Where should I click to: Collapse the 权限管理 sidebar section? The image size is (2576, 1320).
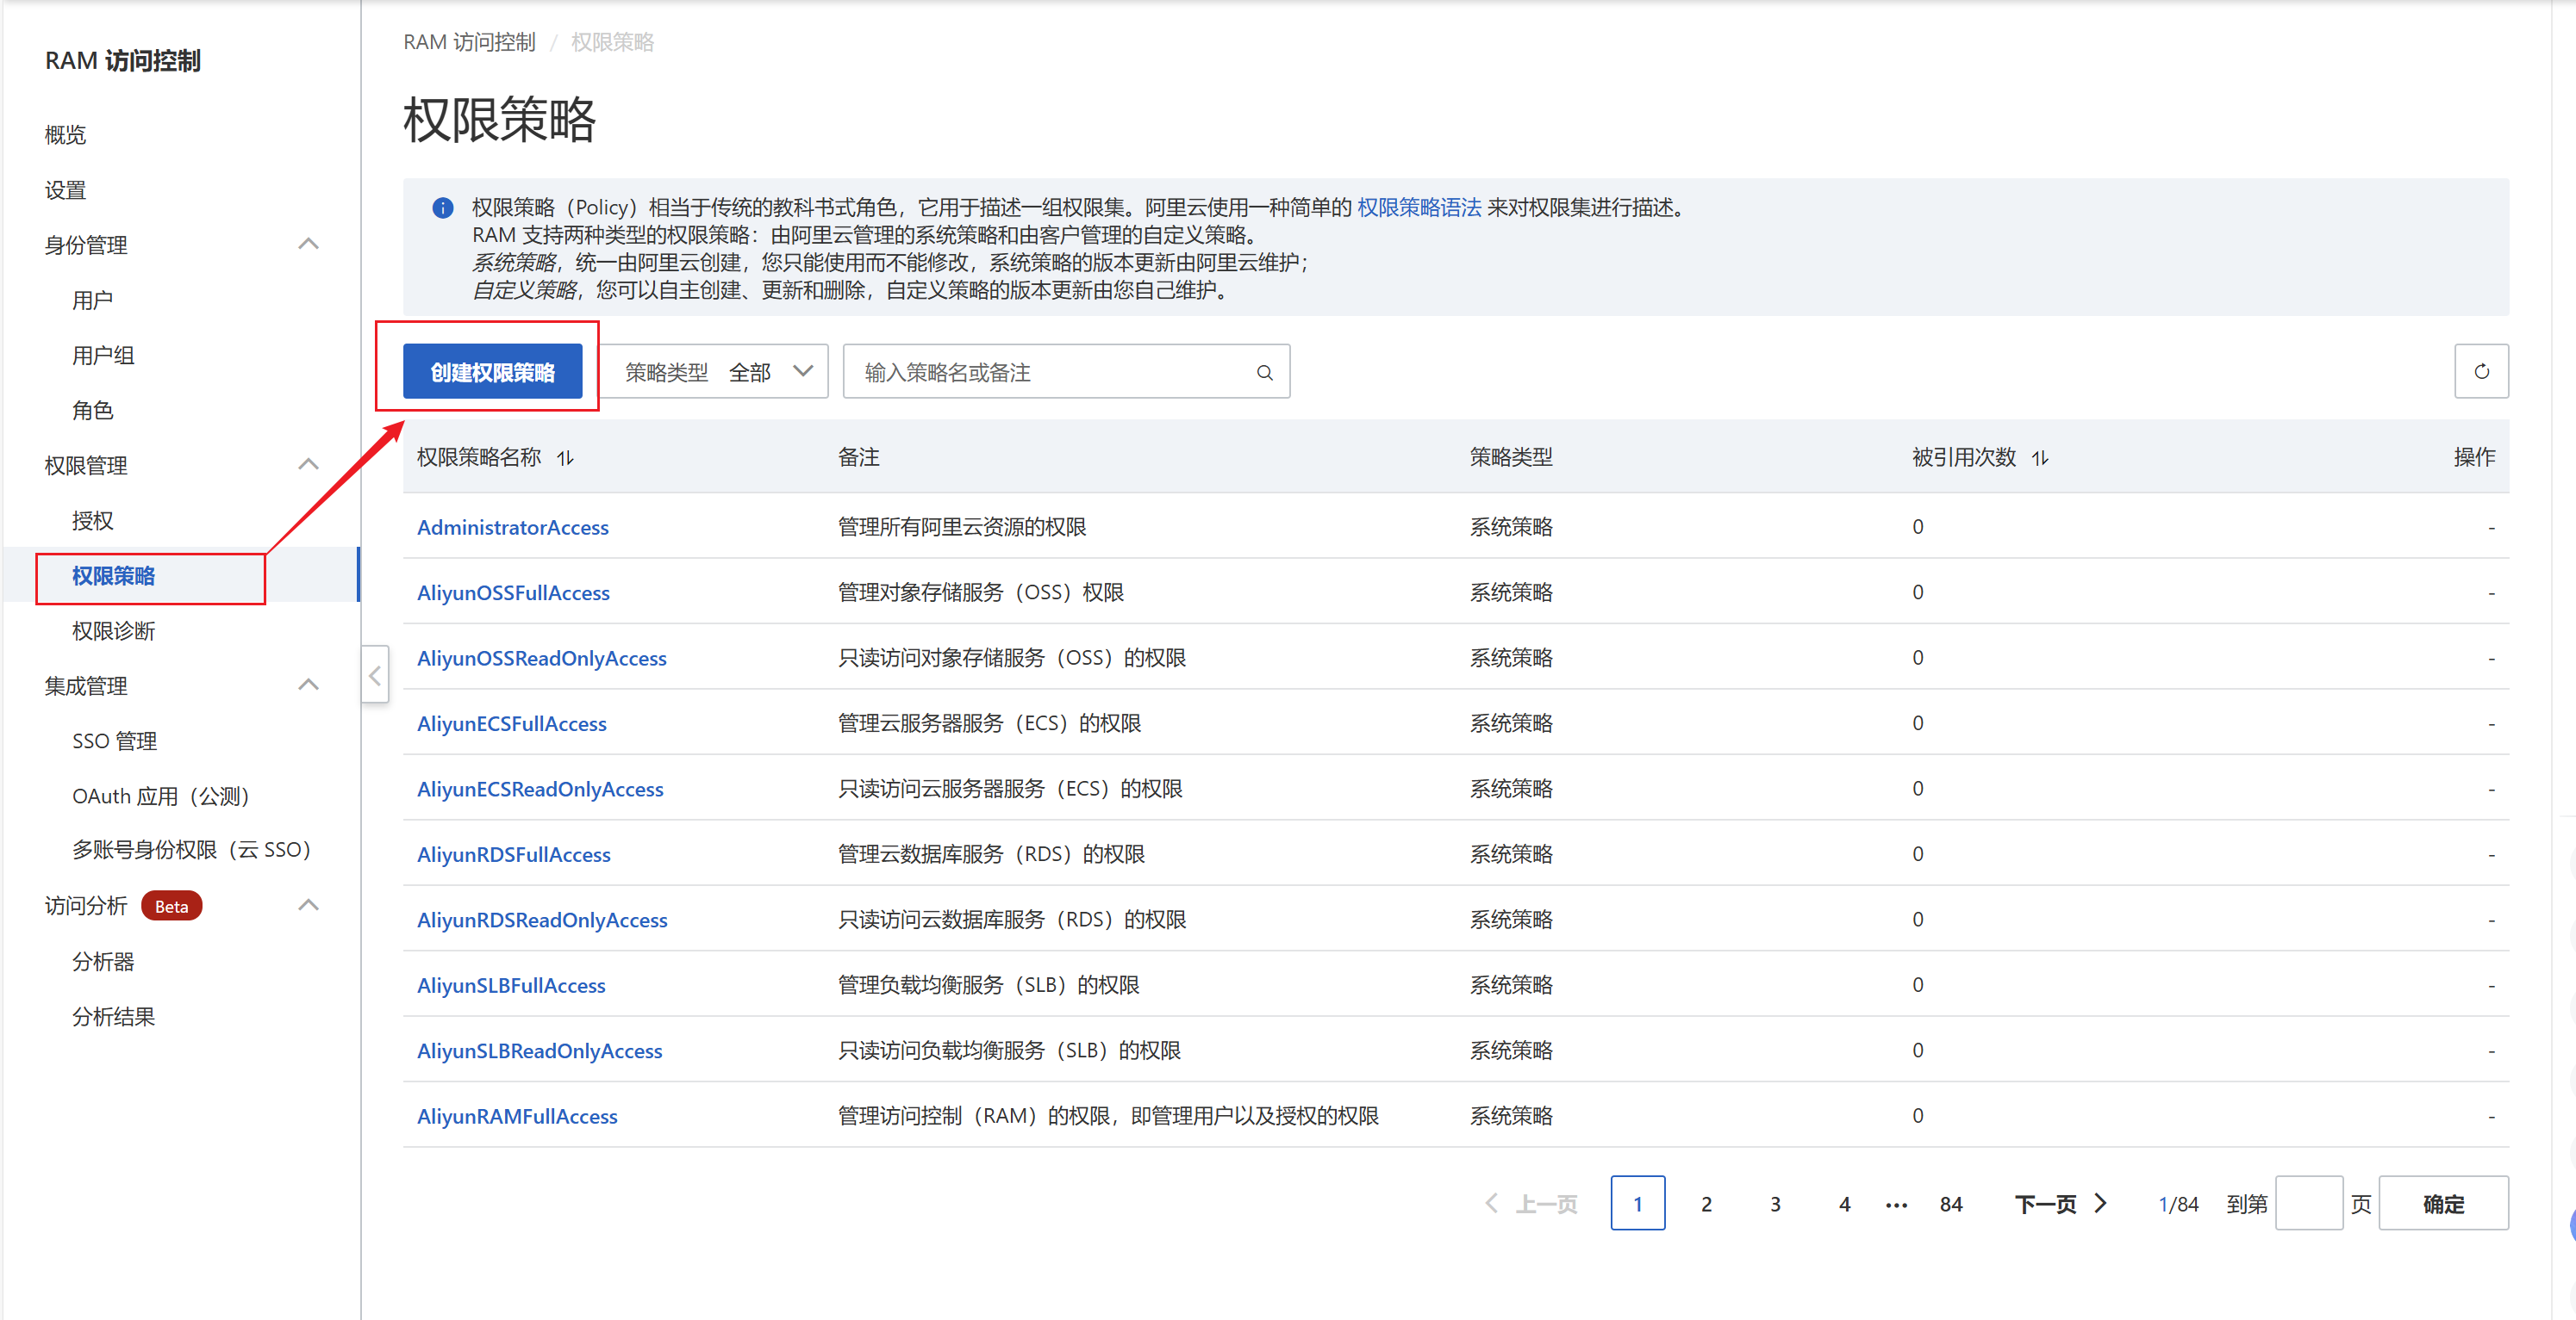pos(308,465)
